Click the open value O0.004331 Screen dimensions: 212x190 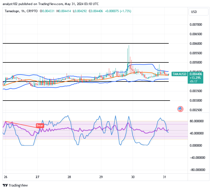point(47,11)
